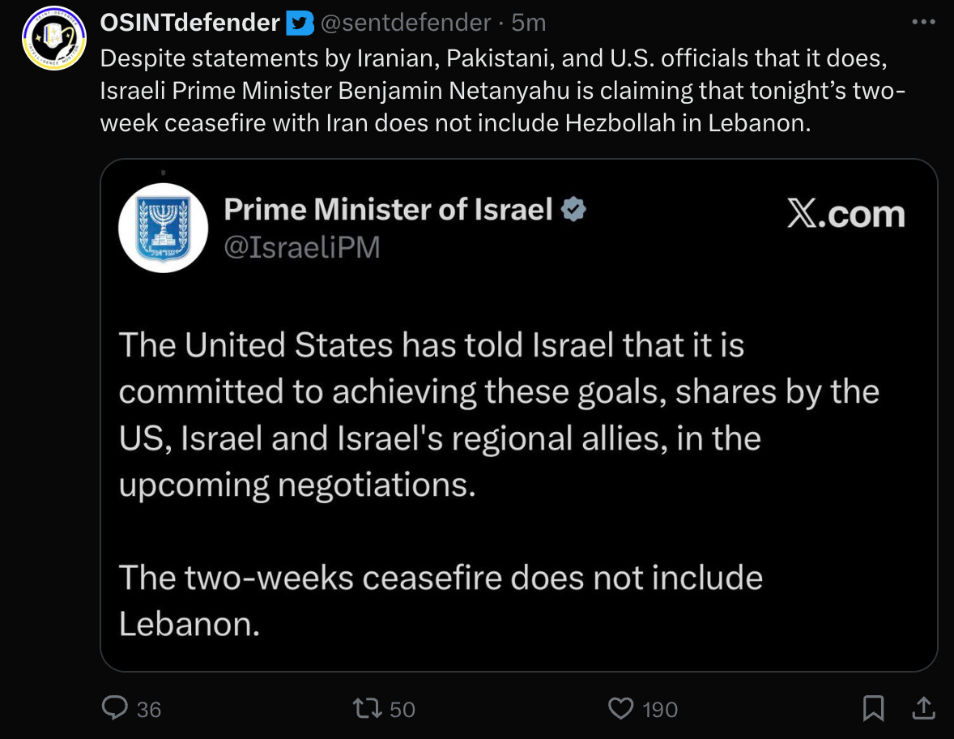This screenshot has width=954, height=739.
Task: Bookmark this OSINTdefender post
Action: 873,709
